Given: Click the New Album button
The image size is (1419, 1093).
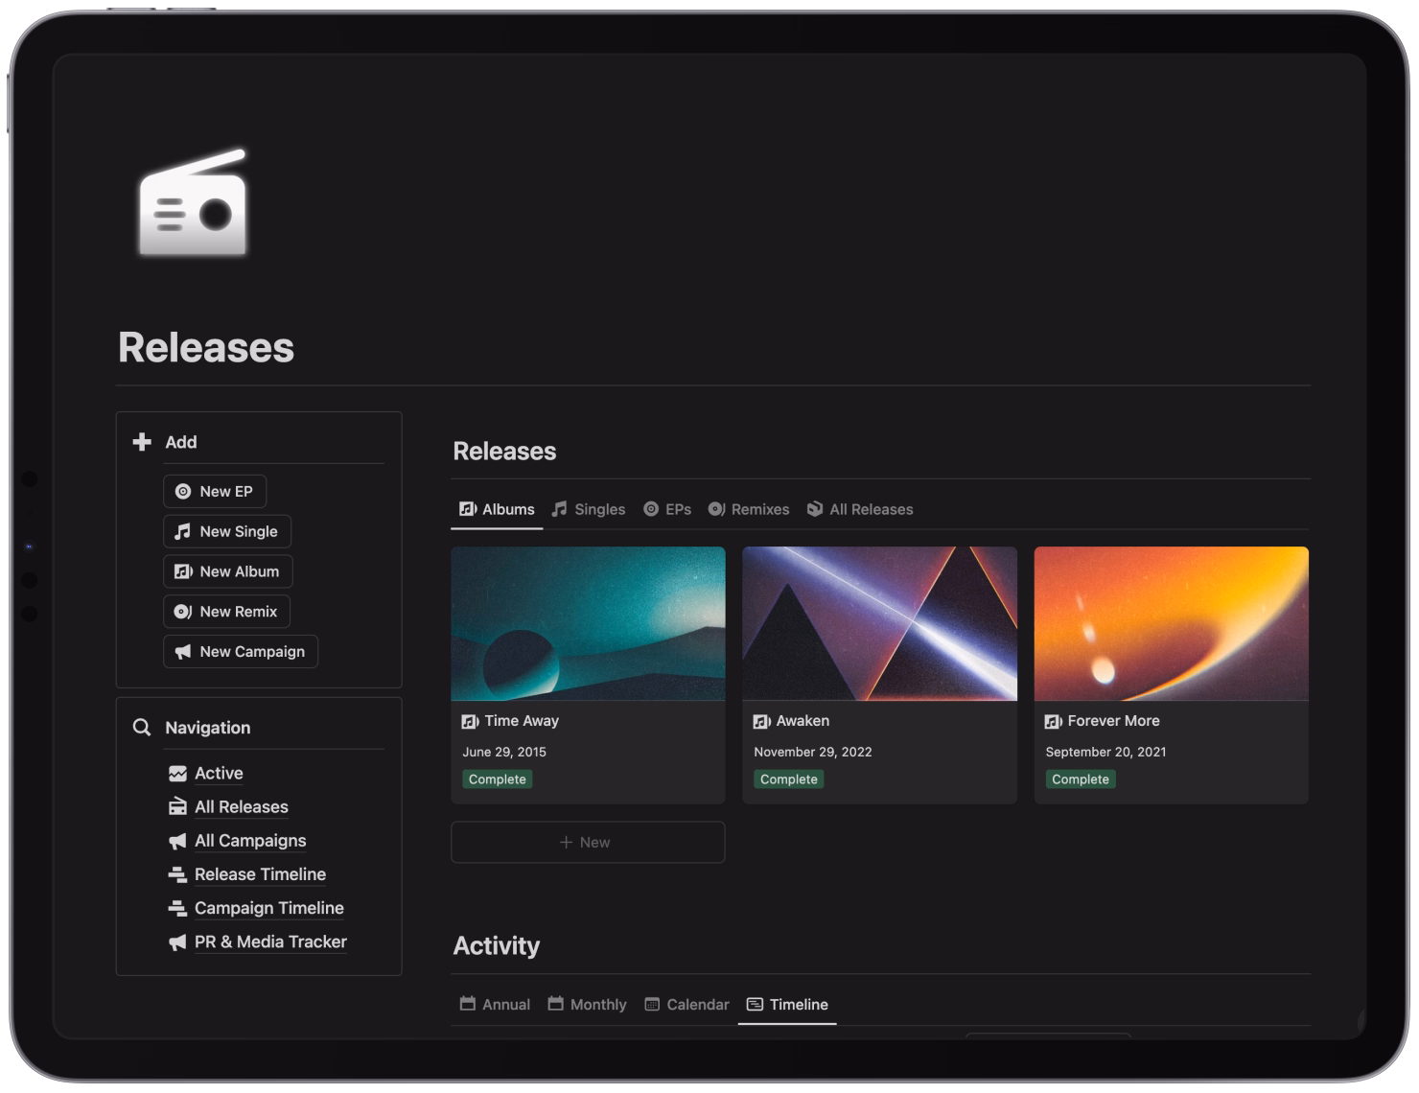Looking at the screenshot, I should [228, 571].
